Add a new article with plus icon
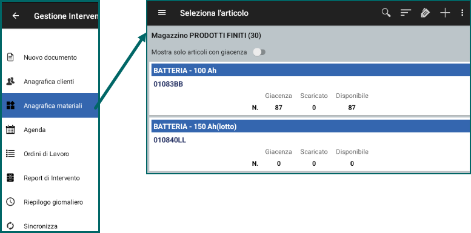 point(445,13)
